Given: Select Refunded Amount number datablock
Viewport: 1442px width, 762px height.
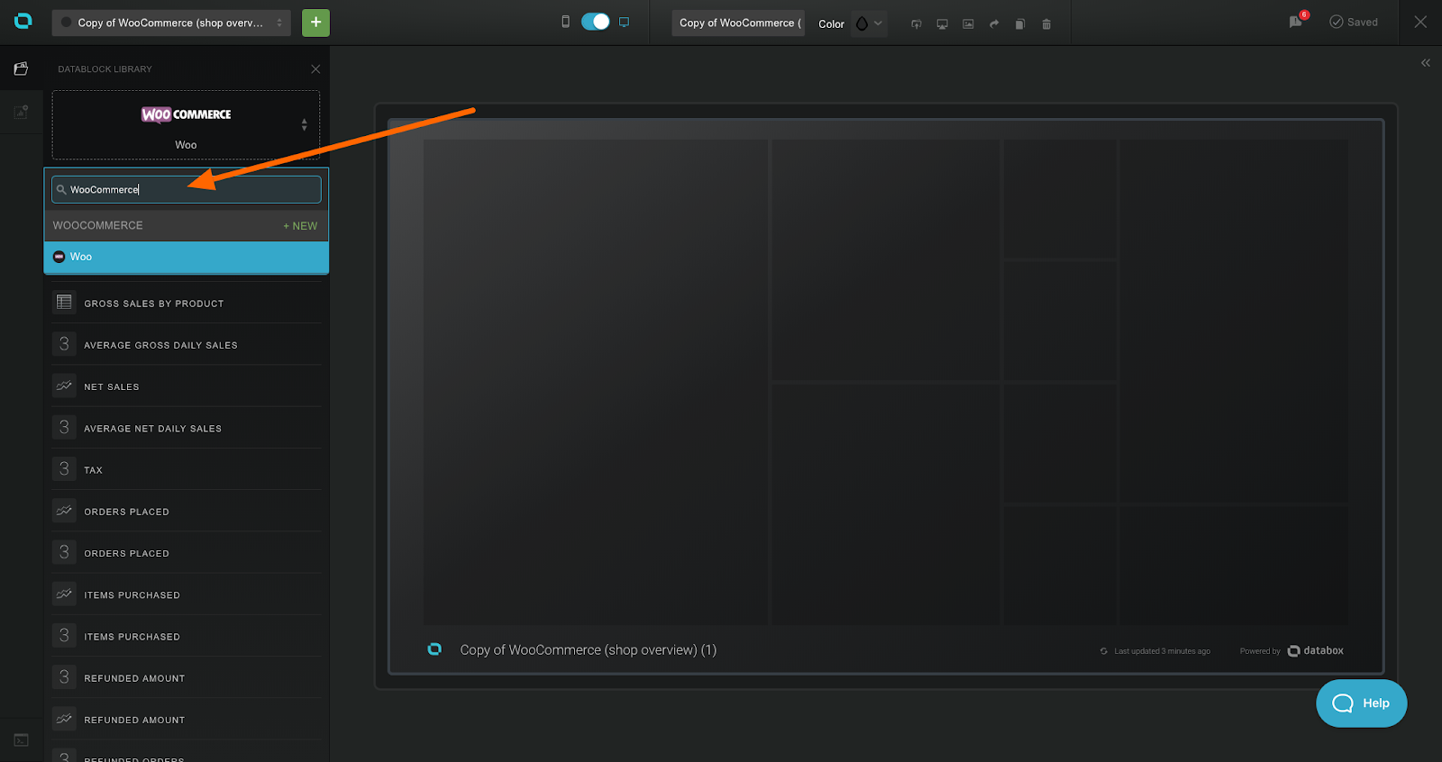Looking at the screenshot, I should [x=187, y=677].
